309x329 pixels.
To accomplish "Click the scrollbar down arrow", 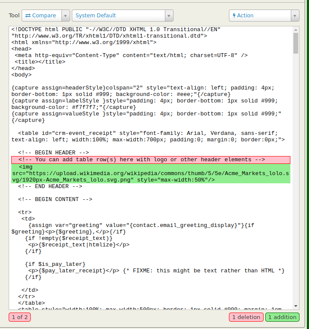I will [x=296, y=306].
